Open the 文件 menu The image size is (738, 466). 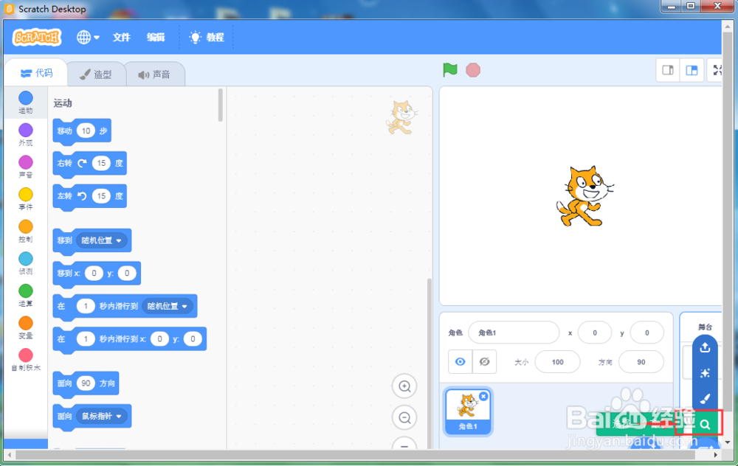click(x=122, y=37)
